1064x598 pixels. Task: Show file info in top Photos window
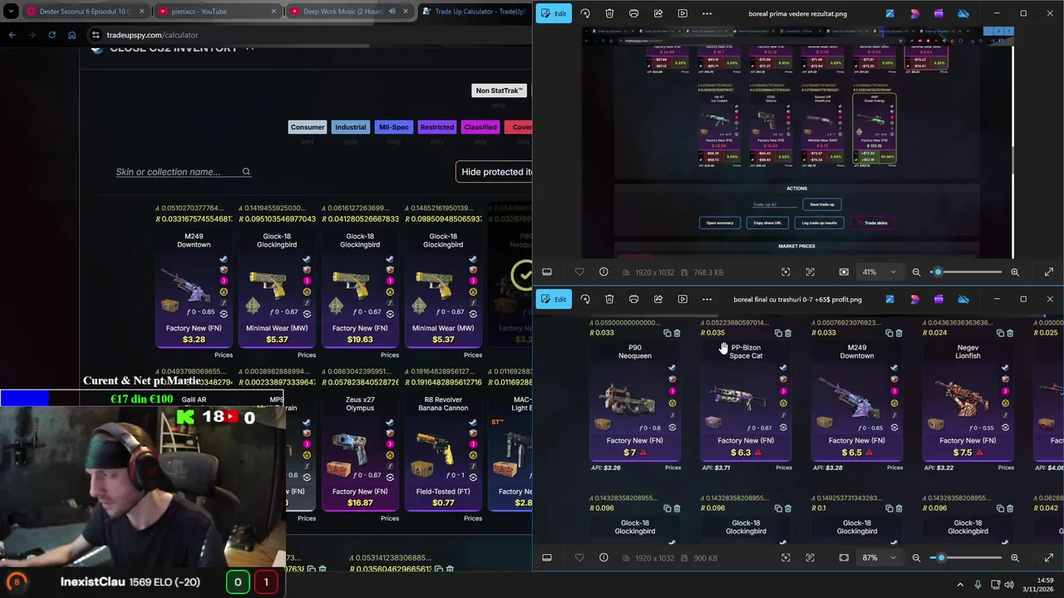[x=603, y=272]
